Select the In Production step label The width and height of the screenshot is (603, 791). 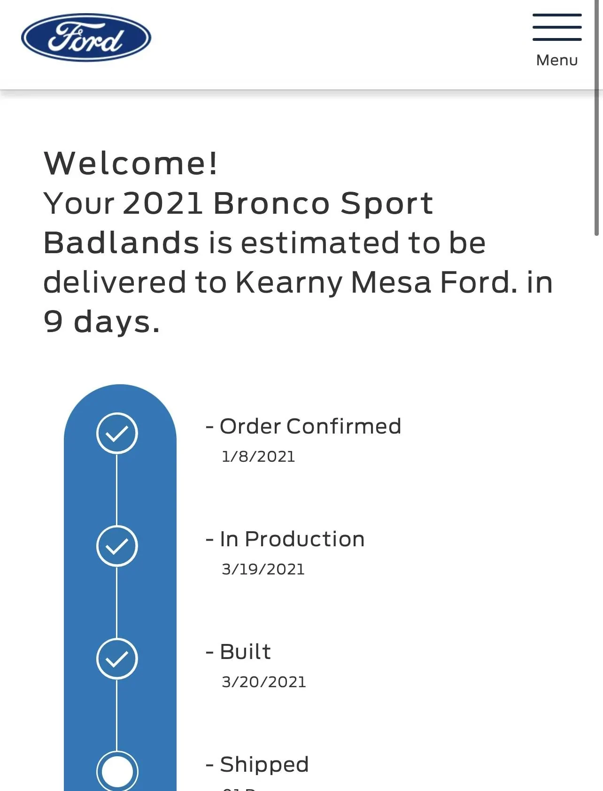[292, 539]
